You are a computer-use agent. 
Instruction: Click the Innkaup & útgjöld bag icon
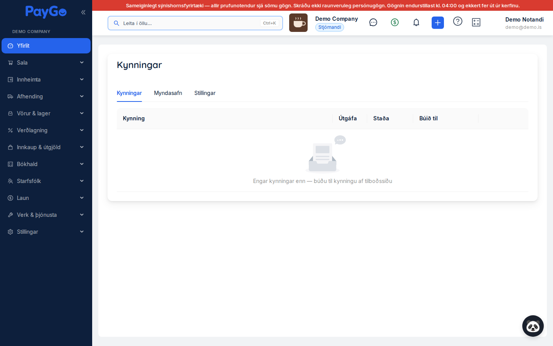[x=10, y=147]
